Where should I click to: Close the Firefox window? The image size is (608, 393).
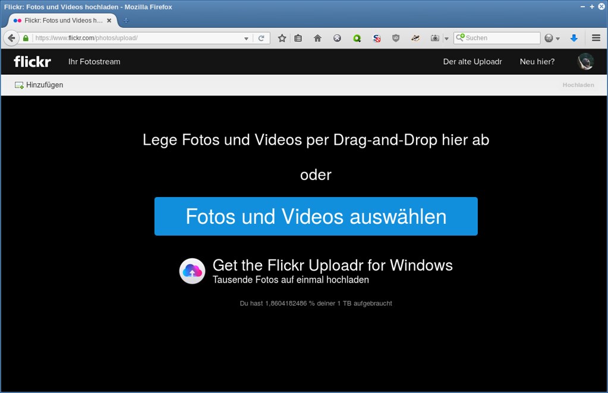point(601,7)
